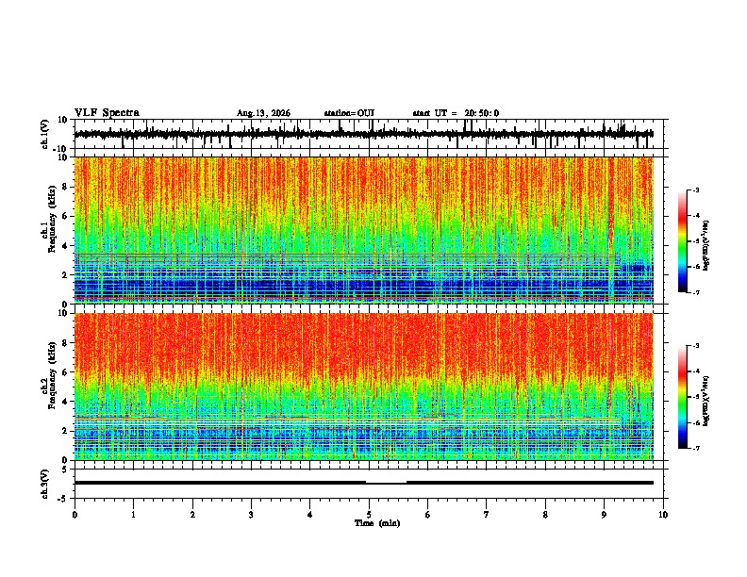Click the ch.2 spectrogram color bar
Viewport: 747px width, 577px height.
[x=683, y=397]
